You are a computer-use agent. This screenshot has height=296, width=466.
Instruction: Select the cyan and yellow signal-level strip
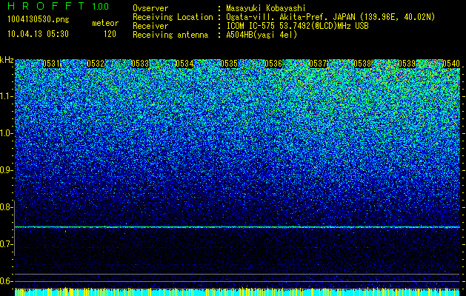click(237, 292)
